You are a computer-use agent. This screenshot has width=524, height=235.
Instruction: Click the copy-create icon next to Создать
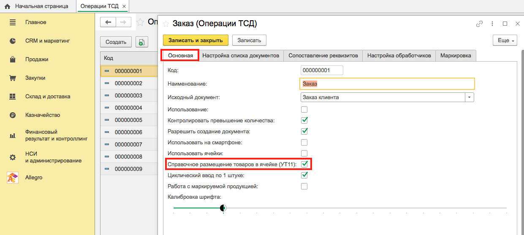pyautogui.click(x=141, y=42)
